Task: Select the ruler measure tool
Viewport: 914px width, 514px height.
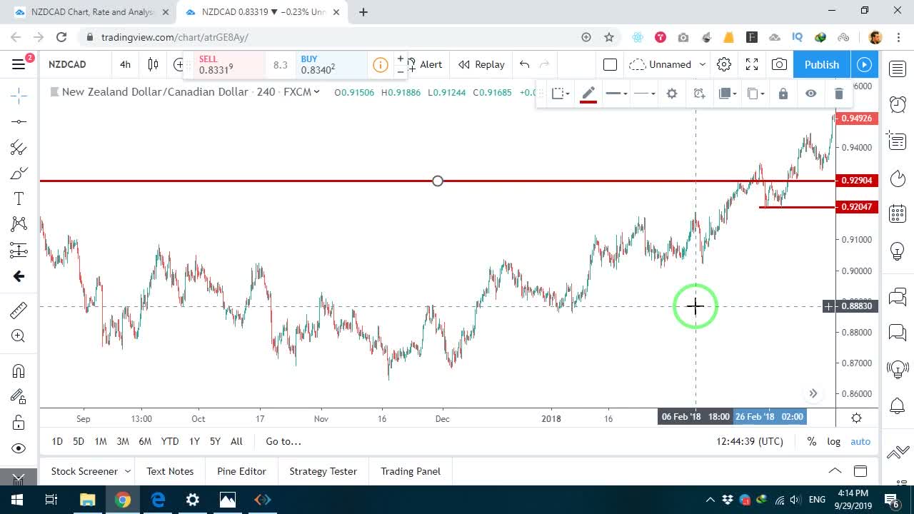Action: tap(19, 310)
